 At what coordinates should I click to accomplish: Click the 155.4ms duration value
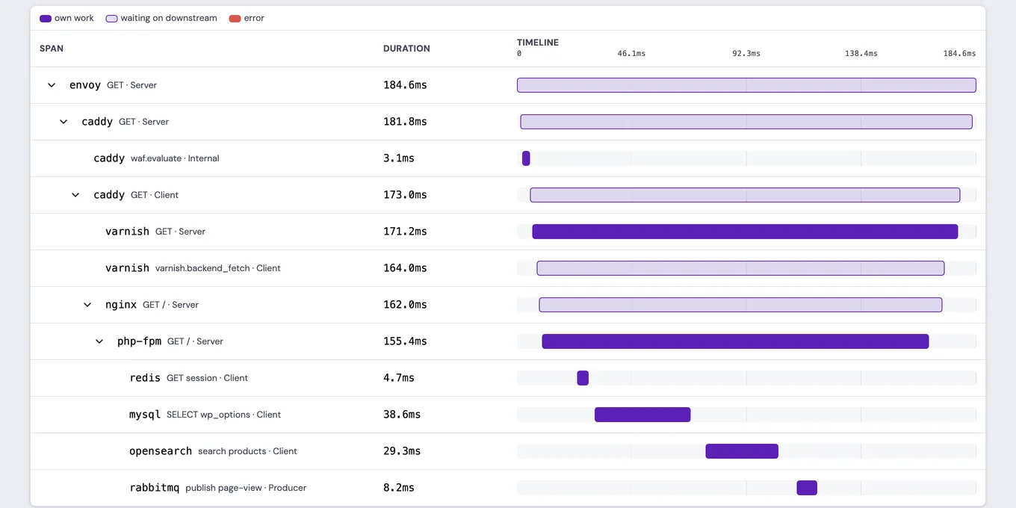tap(405, 341)
